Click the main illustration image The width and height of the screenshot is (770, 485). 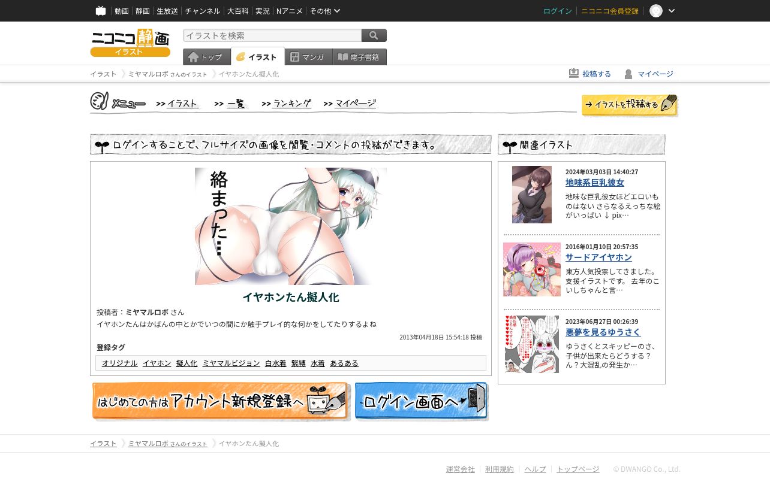point(291,226)
